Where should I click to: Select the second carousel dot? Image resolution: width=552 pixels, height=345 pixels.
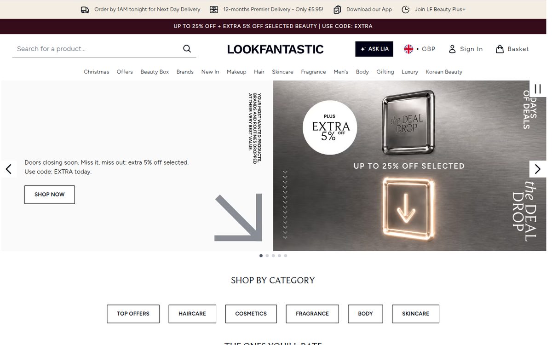pos(267,256)
